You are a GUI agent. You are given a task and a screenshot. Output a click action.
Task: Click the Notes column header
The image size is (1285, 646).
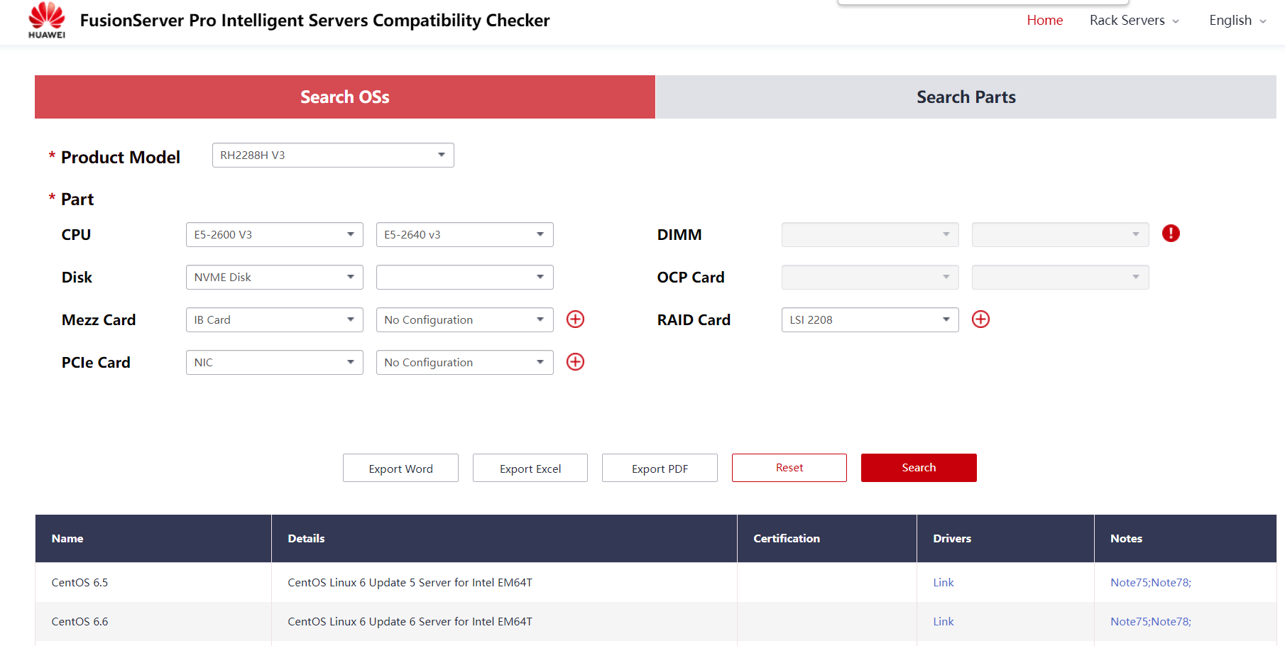pyautogui.click(x=1186, y=539)
